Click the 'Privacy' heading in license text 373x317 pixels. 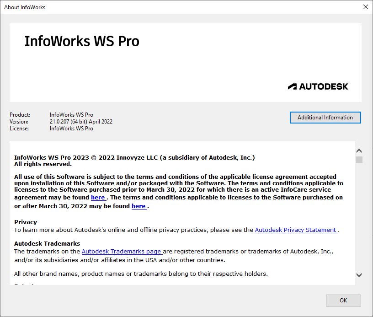pos(26,222)
